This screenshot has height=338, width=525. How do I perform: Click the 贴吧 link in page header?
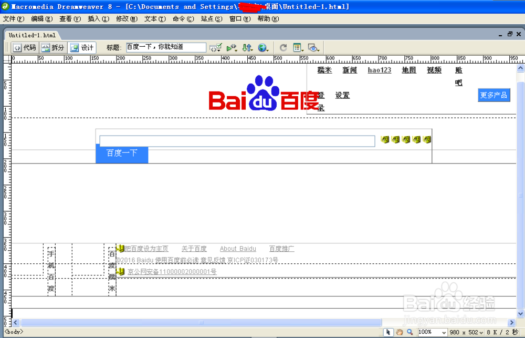(x=459, y=76)
